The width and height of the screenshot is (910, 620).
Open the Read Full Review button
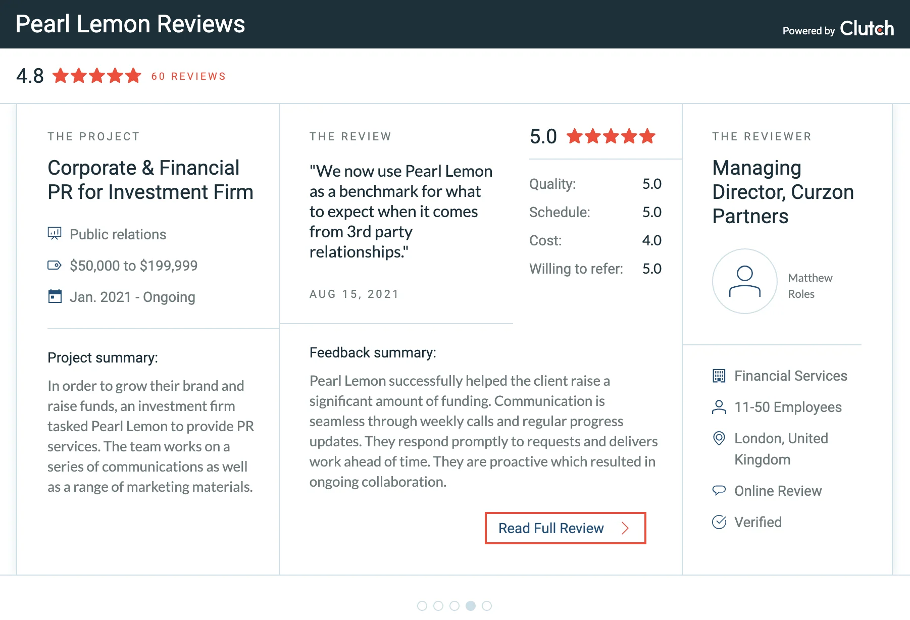pos(566,528)
